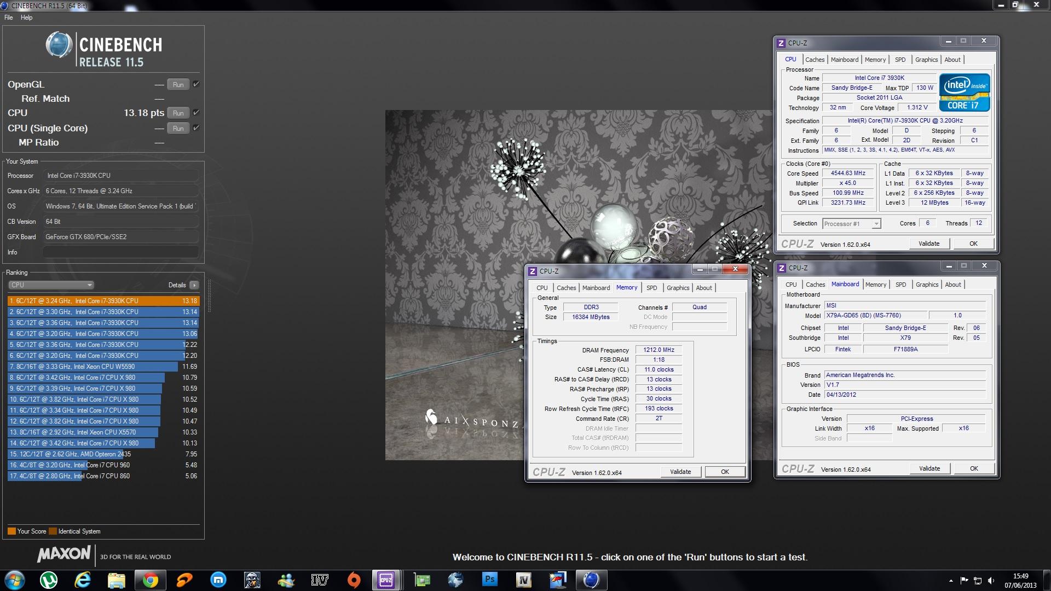Click OK in CPU-Z CPU window
The width and height of the screenshot is (1051, 591).
[973, 244]
